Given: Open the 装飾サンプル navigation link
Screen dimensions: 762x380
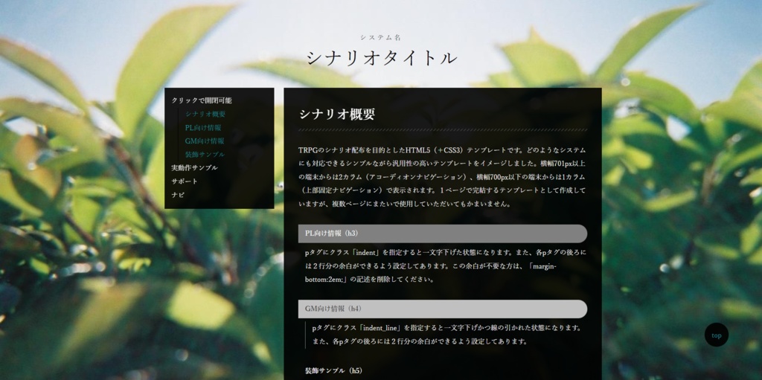Looking at the screenshot, I should (205, 155).
